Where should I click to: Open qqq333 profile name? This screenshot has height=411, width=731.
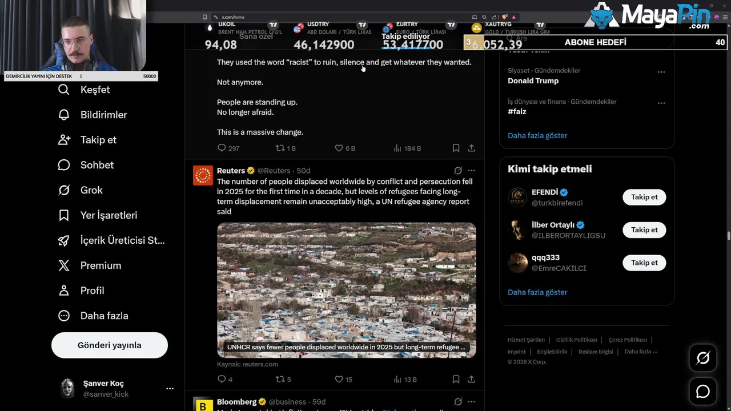(x=545, y=258)
